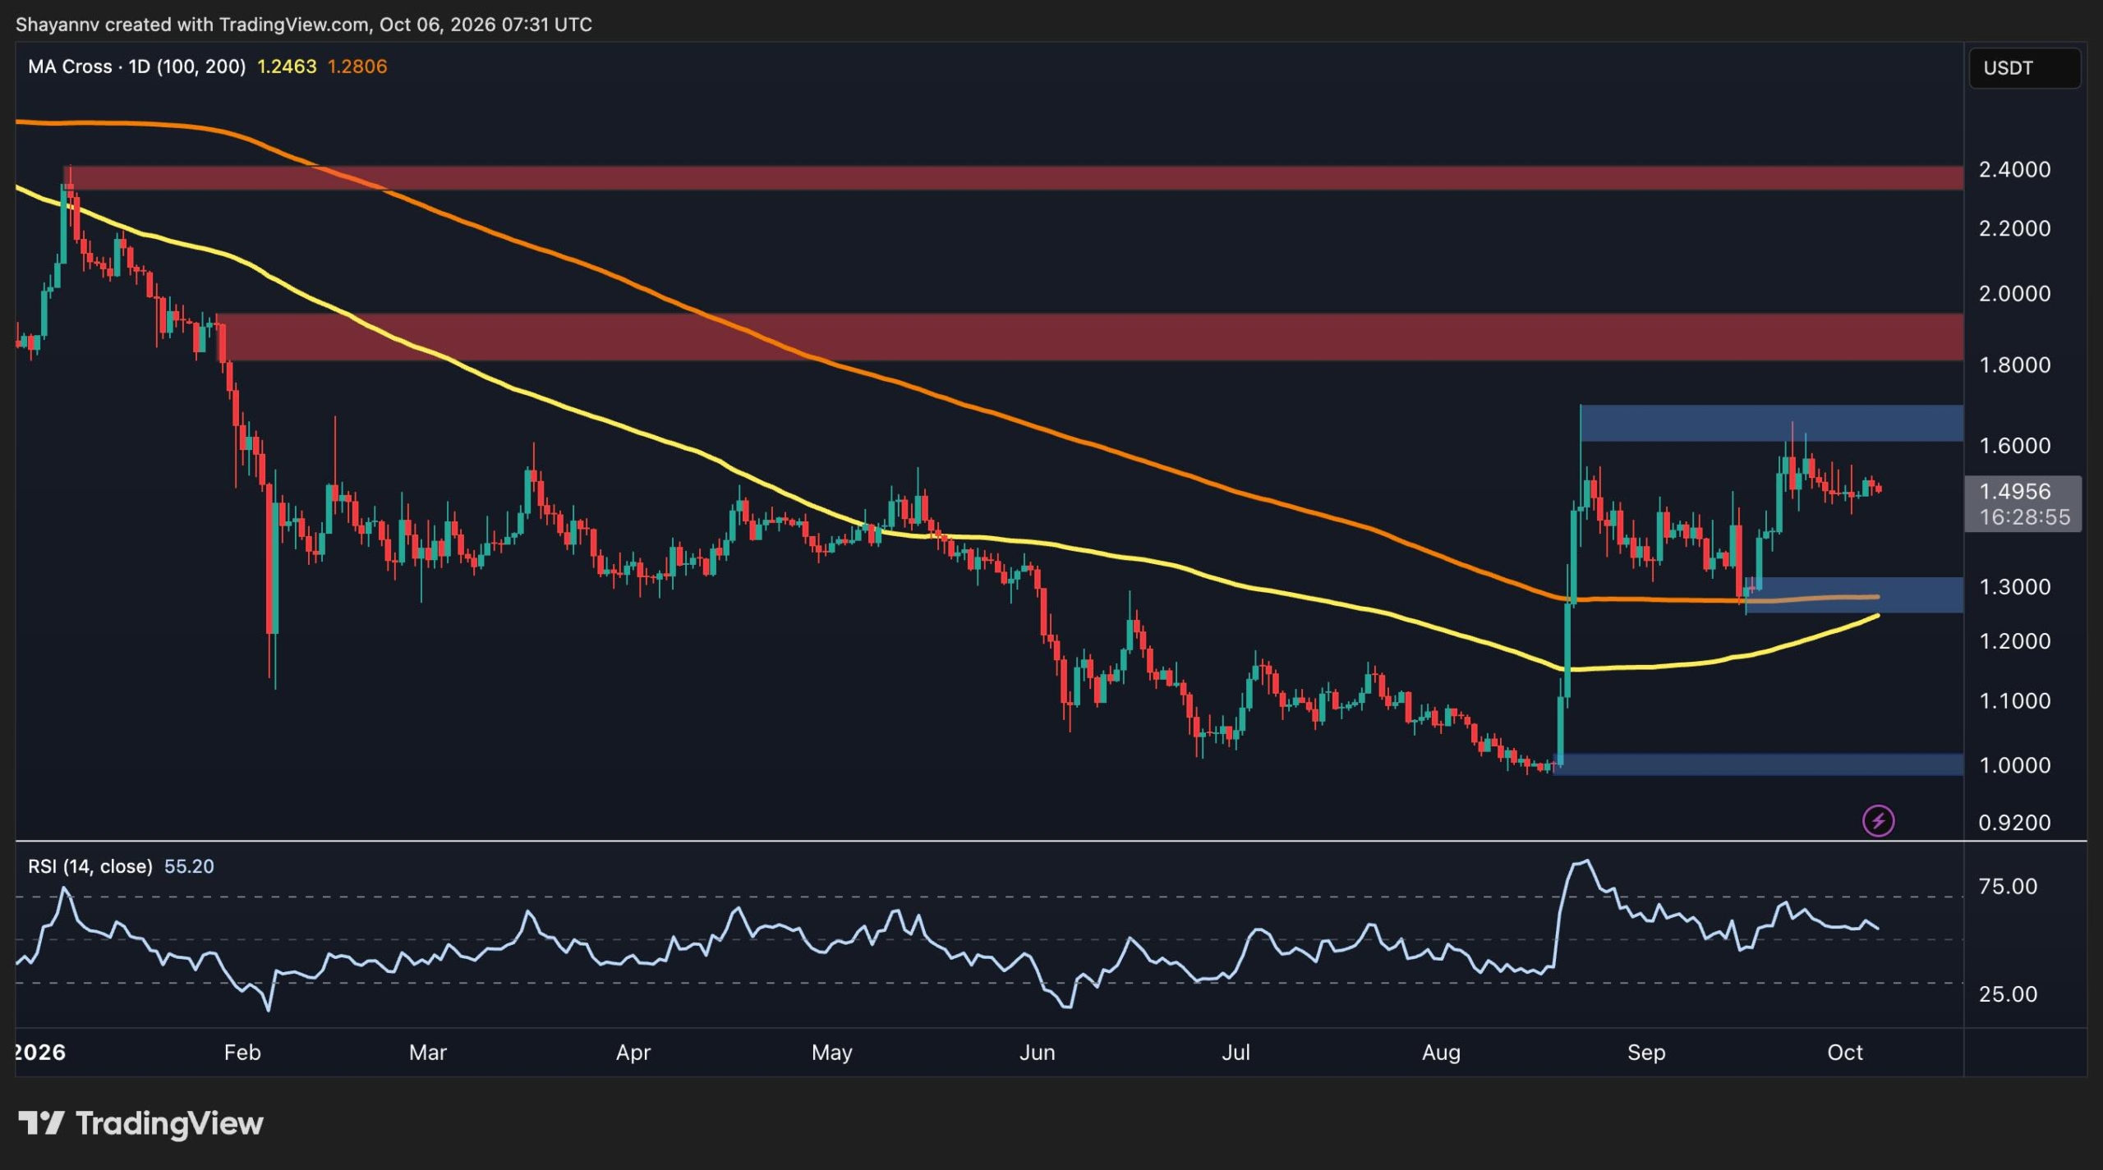Click the purple lightning bolt icon

pyautogui.click(x=1878, y=820)
